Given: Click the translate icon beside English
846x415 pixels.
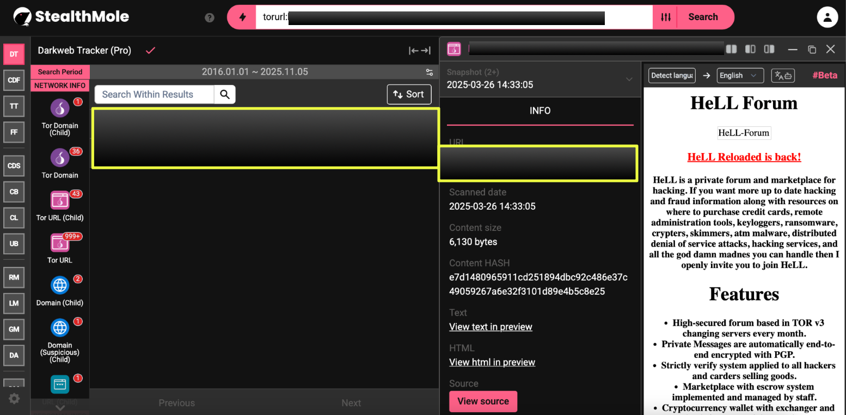Looking at the screenshot, I should [x=783, y=76].
